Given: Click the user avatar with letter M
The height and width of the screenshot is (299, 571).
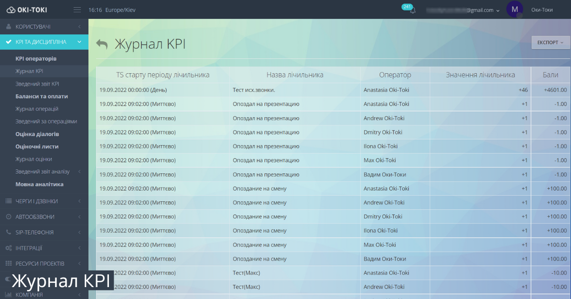Looking at the screenshot, I should (x=514, y=9).
